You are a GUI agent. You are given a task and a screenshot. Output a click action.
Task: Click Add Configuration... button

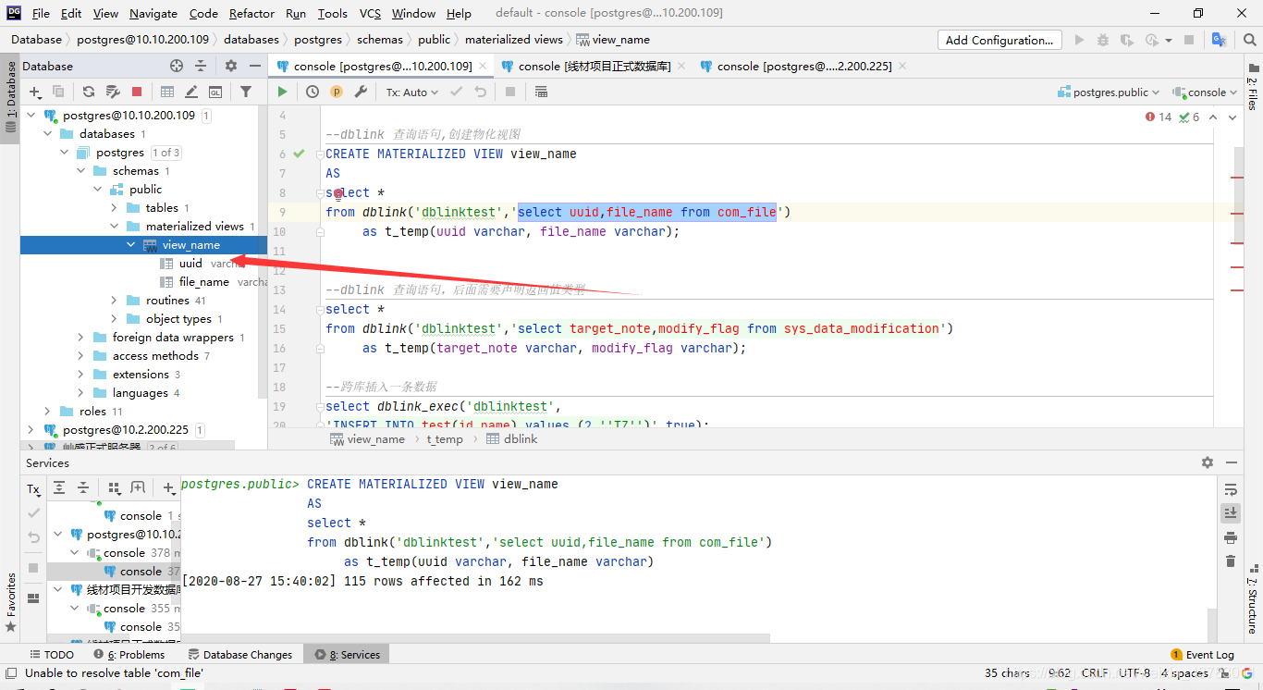tap(999, 40)
